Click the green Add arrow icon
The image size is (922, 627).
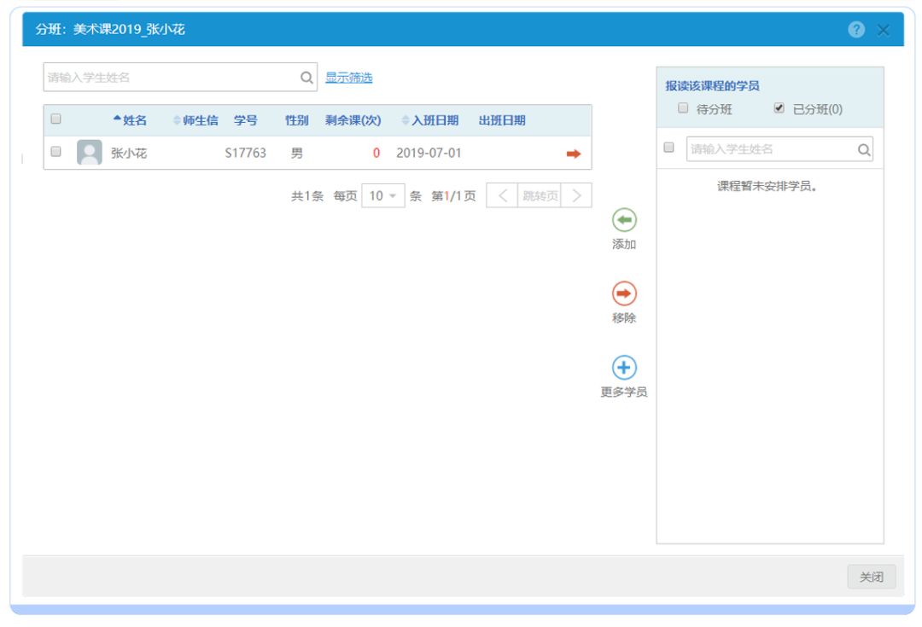[624, 220]
